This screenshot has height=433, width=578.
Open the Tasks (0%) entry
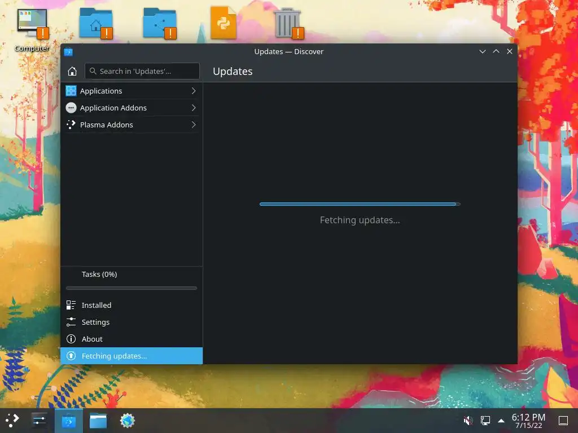(132, 275)
